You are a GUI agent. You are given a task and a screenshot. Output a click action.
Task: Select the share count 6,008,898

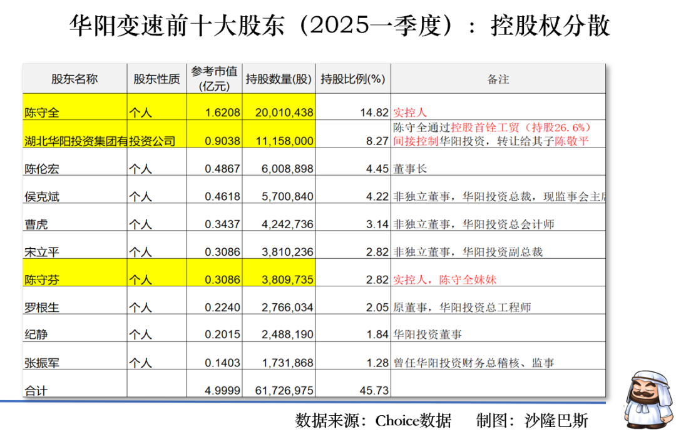pos(287,169)
